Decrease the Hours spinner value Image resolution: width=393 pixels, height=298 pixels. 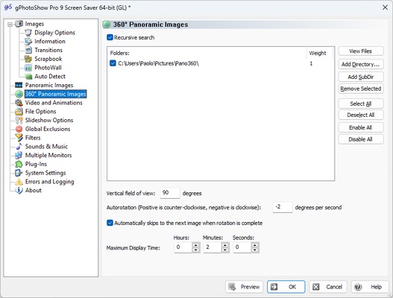(x=196, y=250)
